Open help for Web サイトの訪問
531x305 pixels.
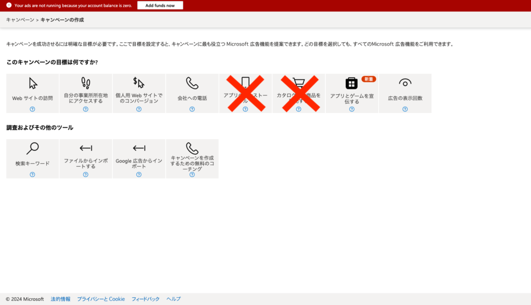pyautogui.click(x=33, y=109)
